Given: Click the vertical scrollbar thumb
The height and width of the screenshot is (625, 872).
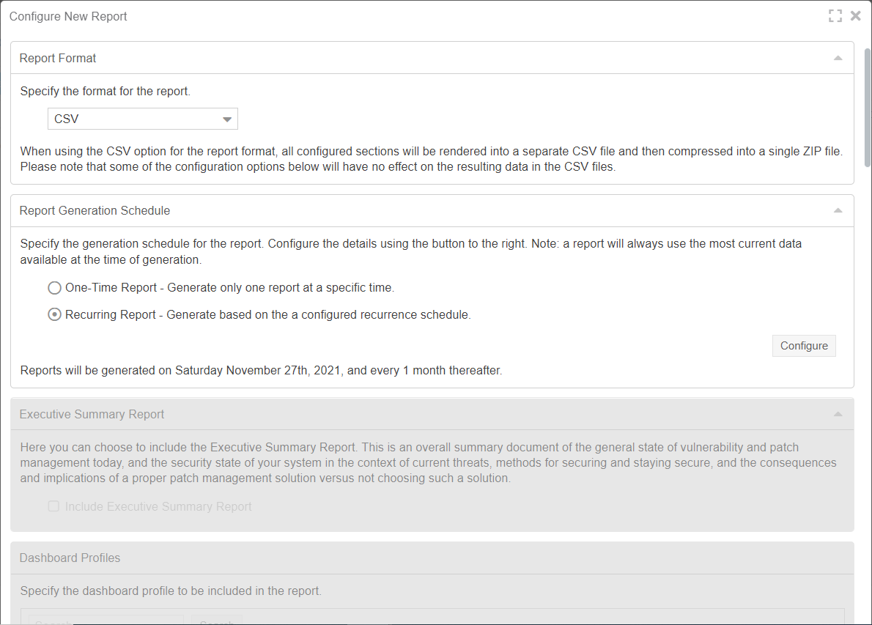Looking at the screenshot, I should [x=867, y=107].
